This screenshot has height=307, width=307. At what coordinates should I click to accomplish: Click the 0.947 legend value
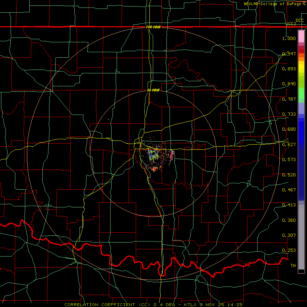click(x=289, y=54)
